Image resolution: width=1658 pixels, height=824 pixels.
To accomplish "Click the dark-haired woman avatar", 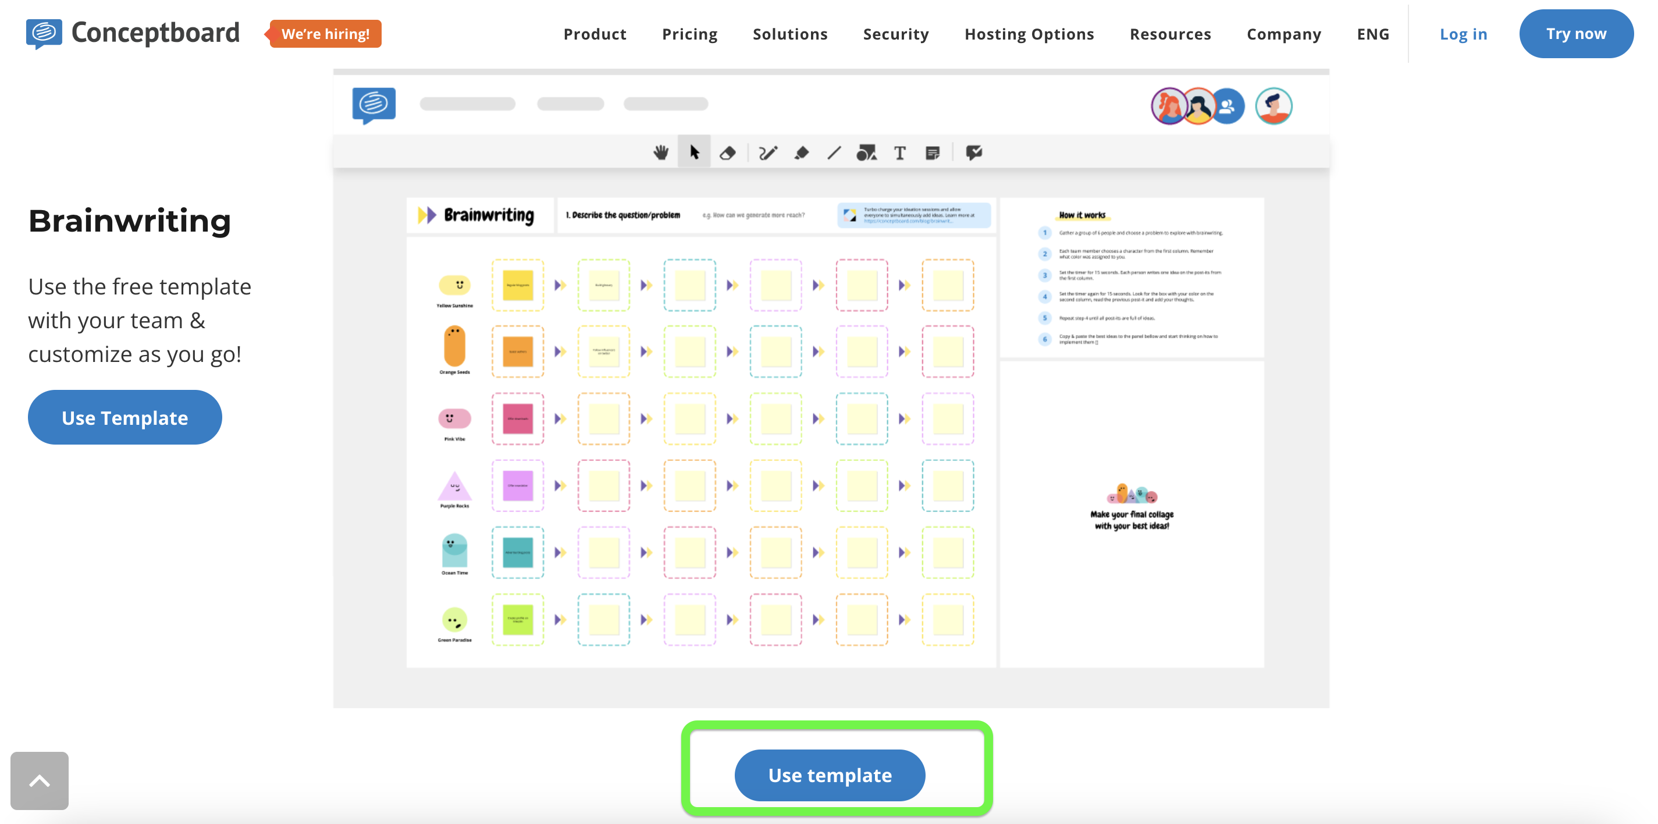I will 1198,106.
